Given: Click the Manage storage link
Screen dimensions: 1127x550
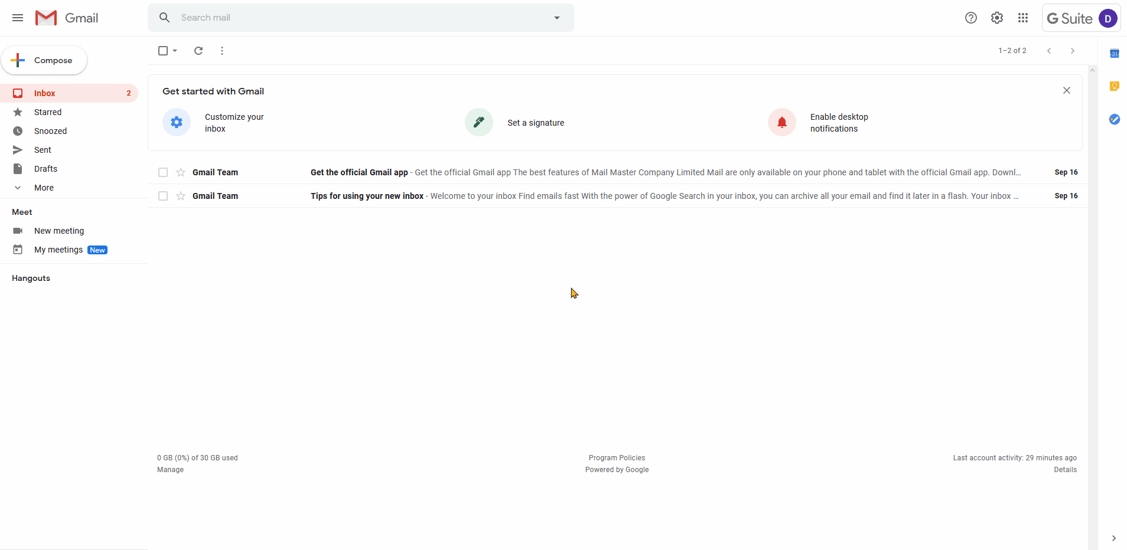Looking at the screenshot, I should [170, 470].
